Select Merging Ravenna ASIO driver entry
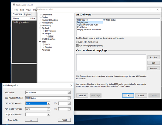The height and width of the screenshot is (125, 162). (x=89, y=29)
